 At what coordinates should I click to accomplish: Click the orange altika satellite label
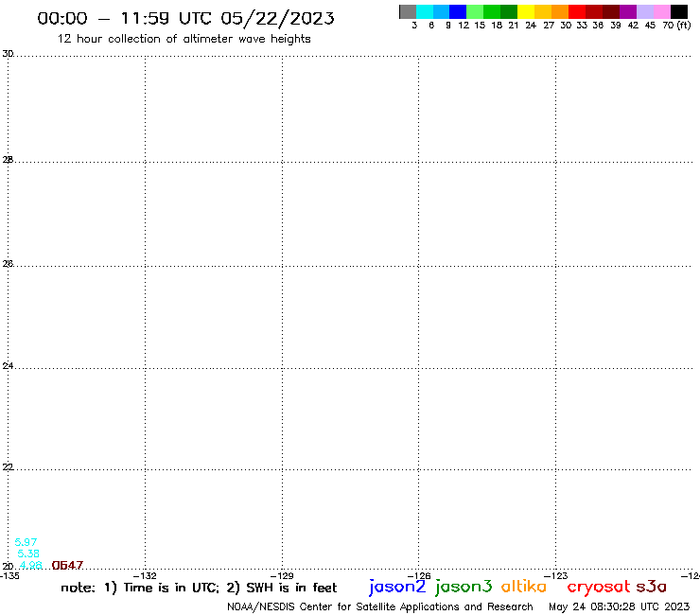pos(524,587)
